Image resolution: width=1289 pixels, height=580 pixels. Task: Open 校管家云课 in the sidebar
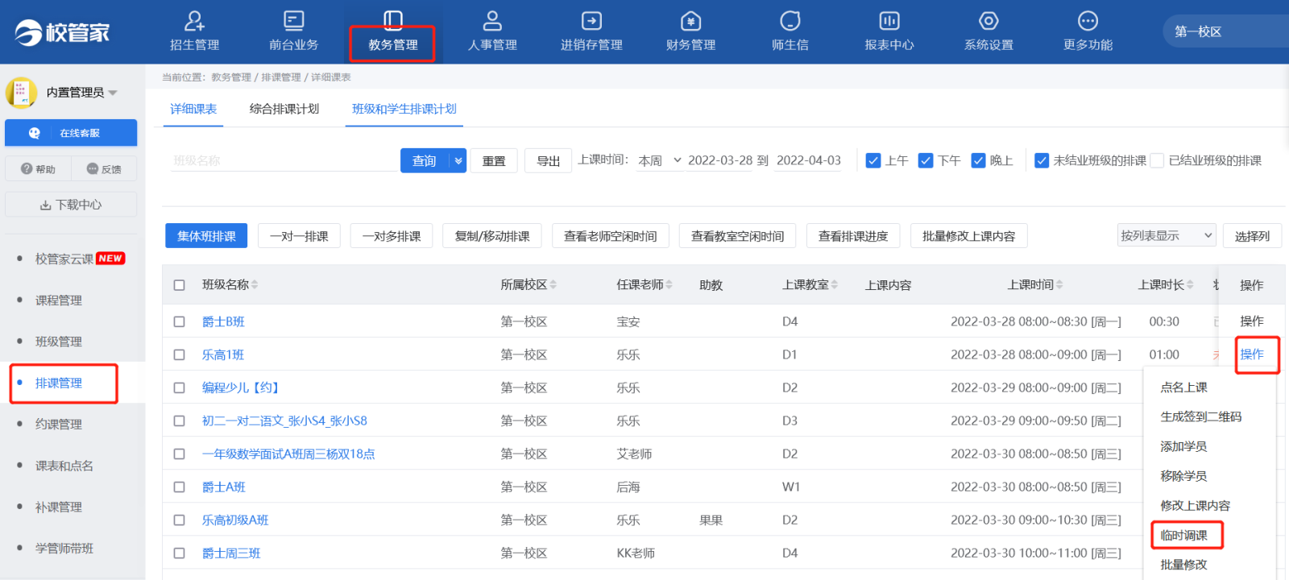tap(64, 259)
